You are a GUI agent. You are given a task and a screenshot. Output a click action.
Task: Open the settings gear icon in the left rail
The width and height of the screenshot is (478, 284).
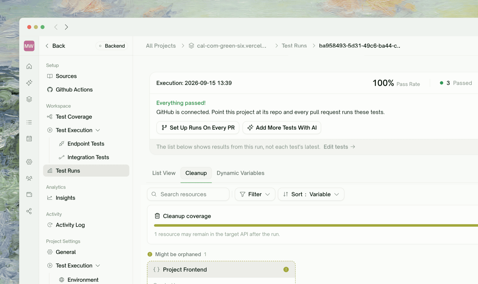click(29, 162)
